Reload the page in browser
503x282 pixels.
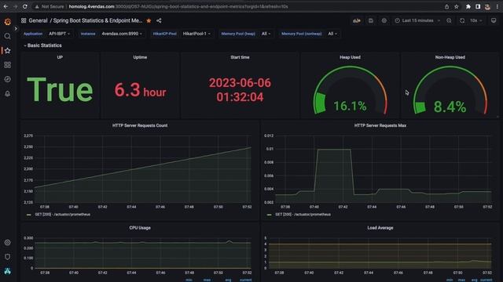24,6
